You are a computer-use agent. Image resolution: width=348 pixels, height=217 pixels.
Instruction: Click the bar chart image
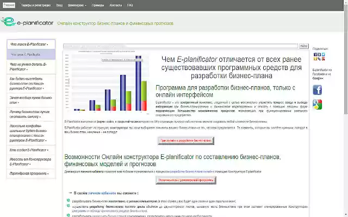[x=107, y=82]
